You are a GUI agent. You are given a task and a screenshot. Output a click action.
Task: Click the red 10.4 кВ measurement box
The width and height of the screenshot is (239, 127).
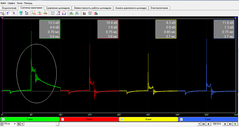(x=108, y=29)
